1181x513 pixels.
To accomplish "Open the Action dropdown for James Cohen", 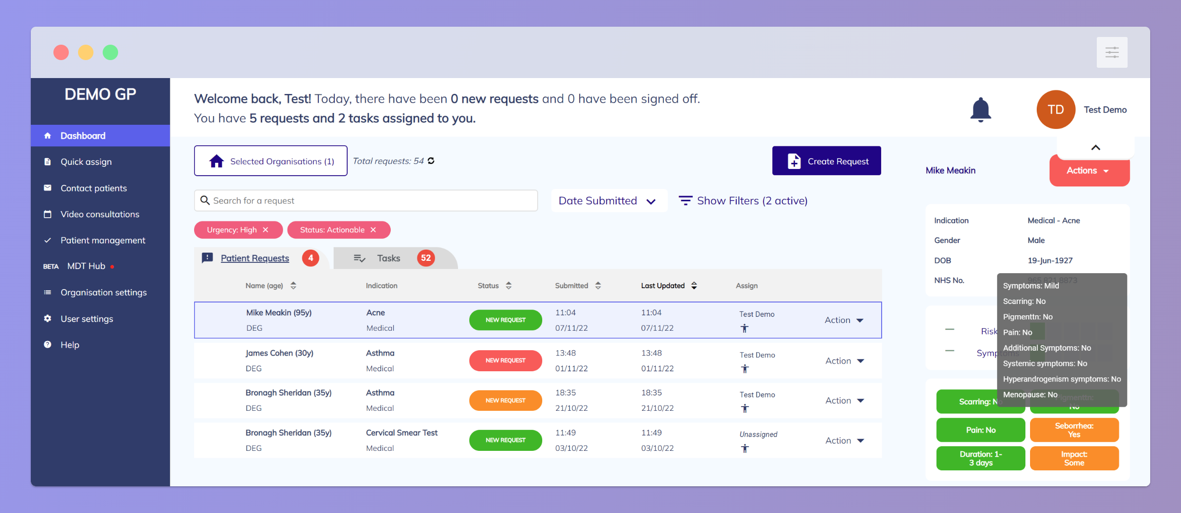I will 845,361.
